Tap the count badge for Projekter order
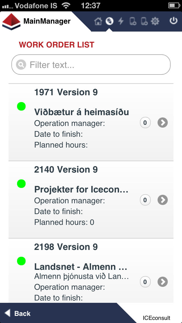The height and width of the screenshot is (323, 182). point(145,200)
